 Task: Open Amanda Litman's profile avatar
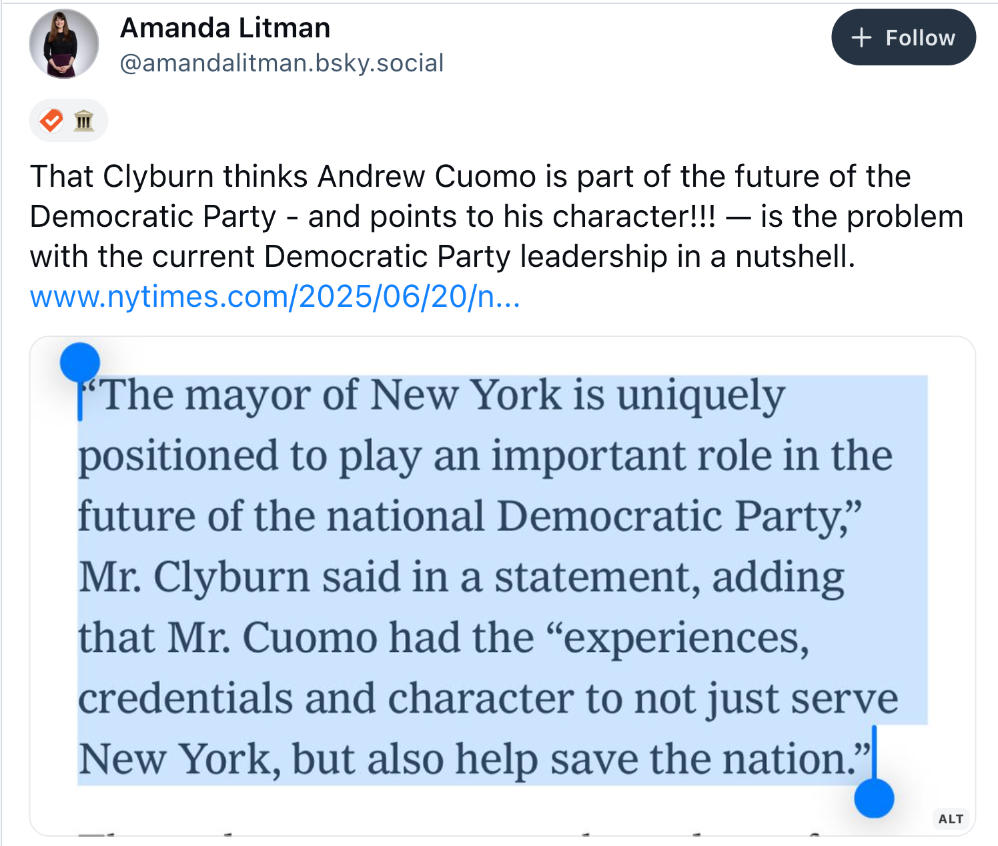(64, 44)
